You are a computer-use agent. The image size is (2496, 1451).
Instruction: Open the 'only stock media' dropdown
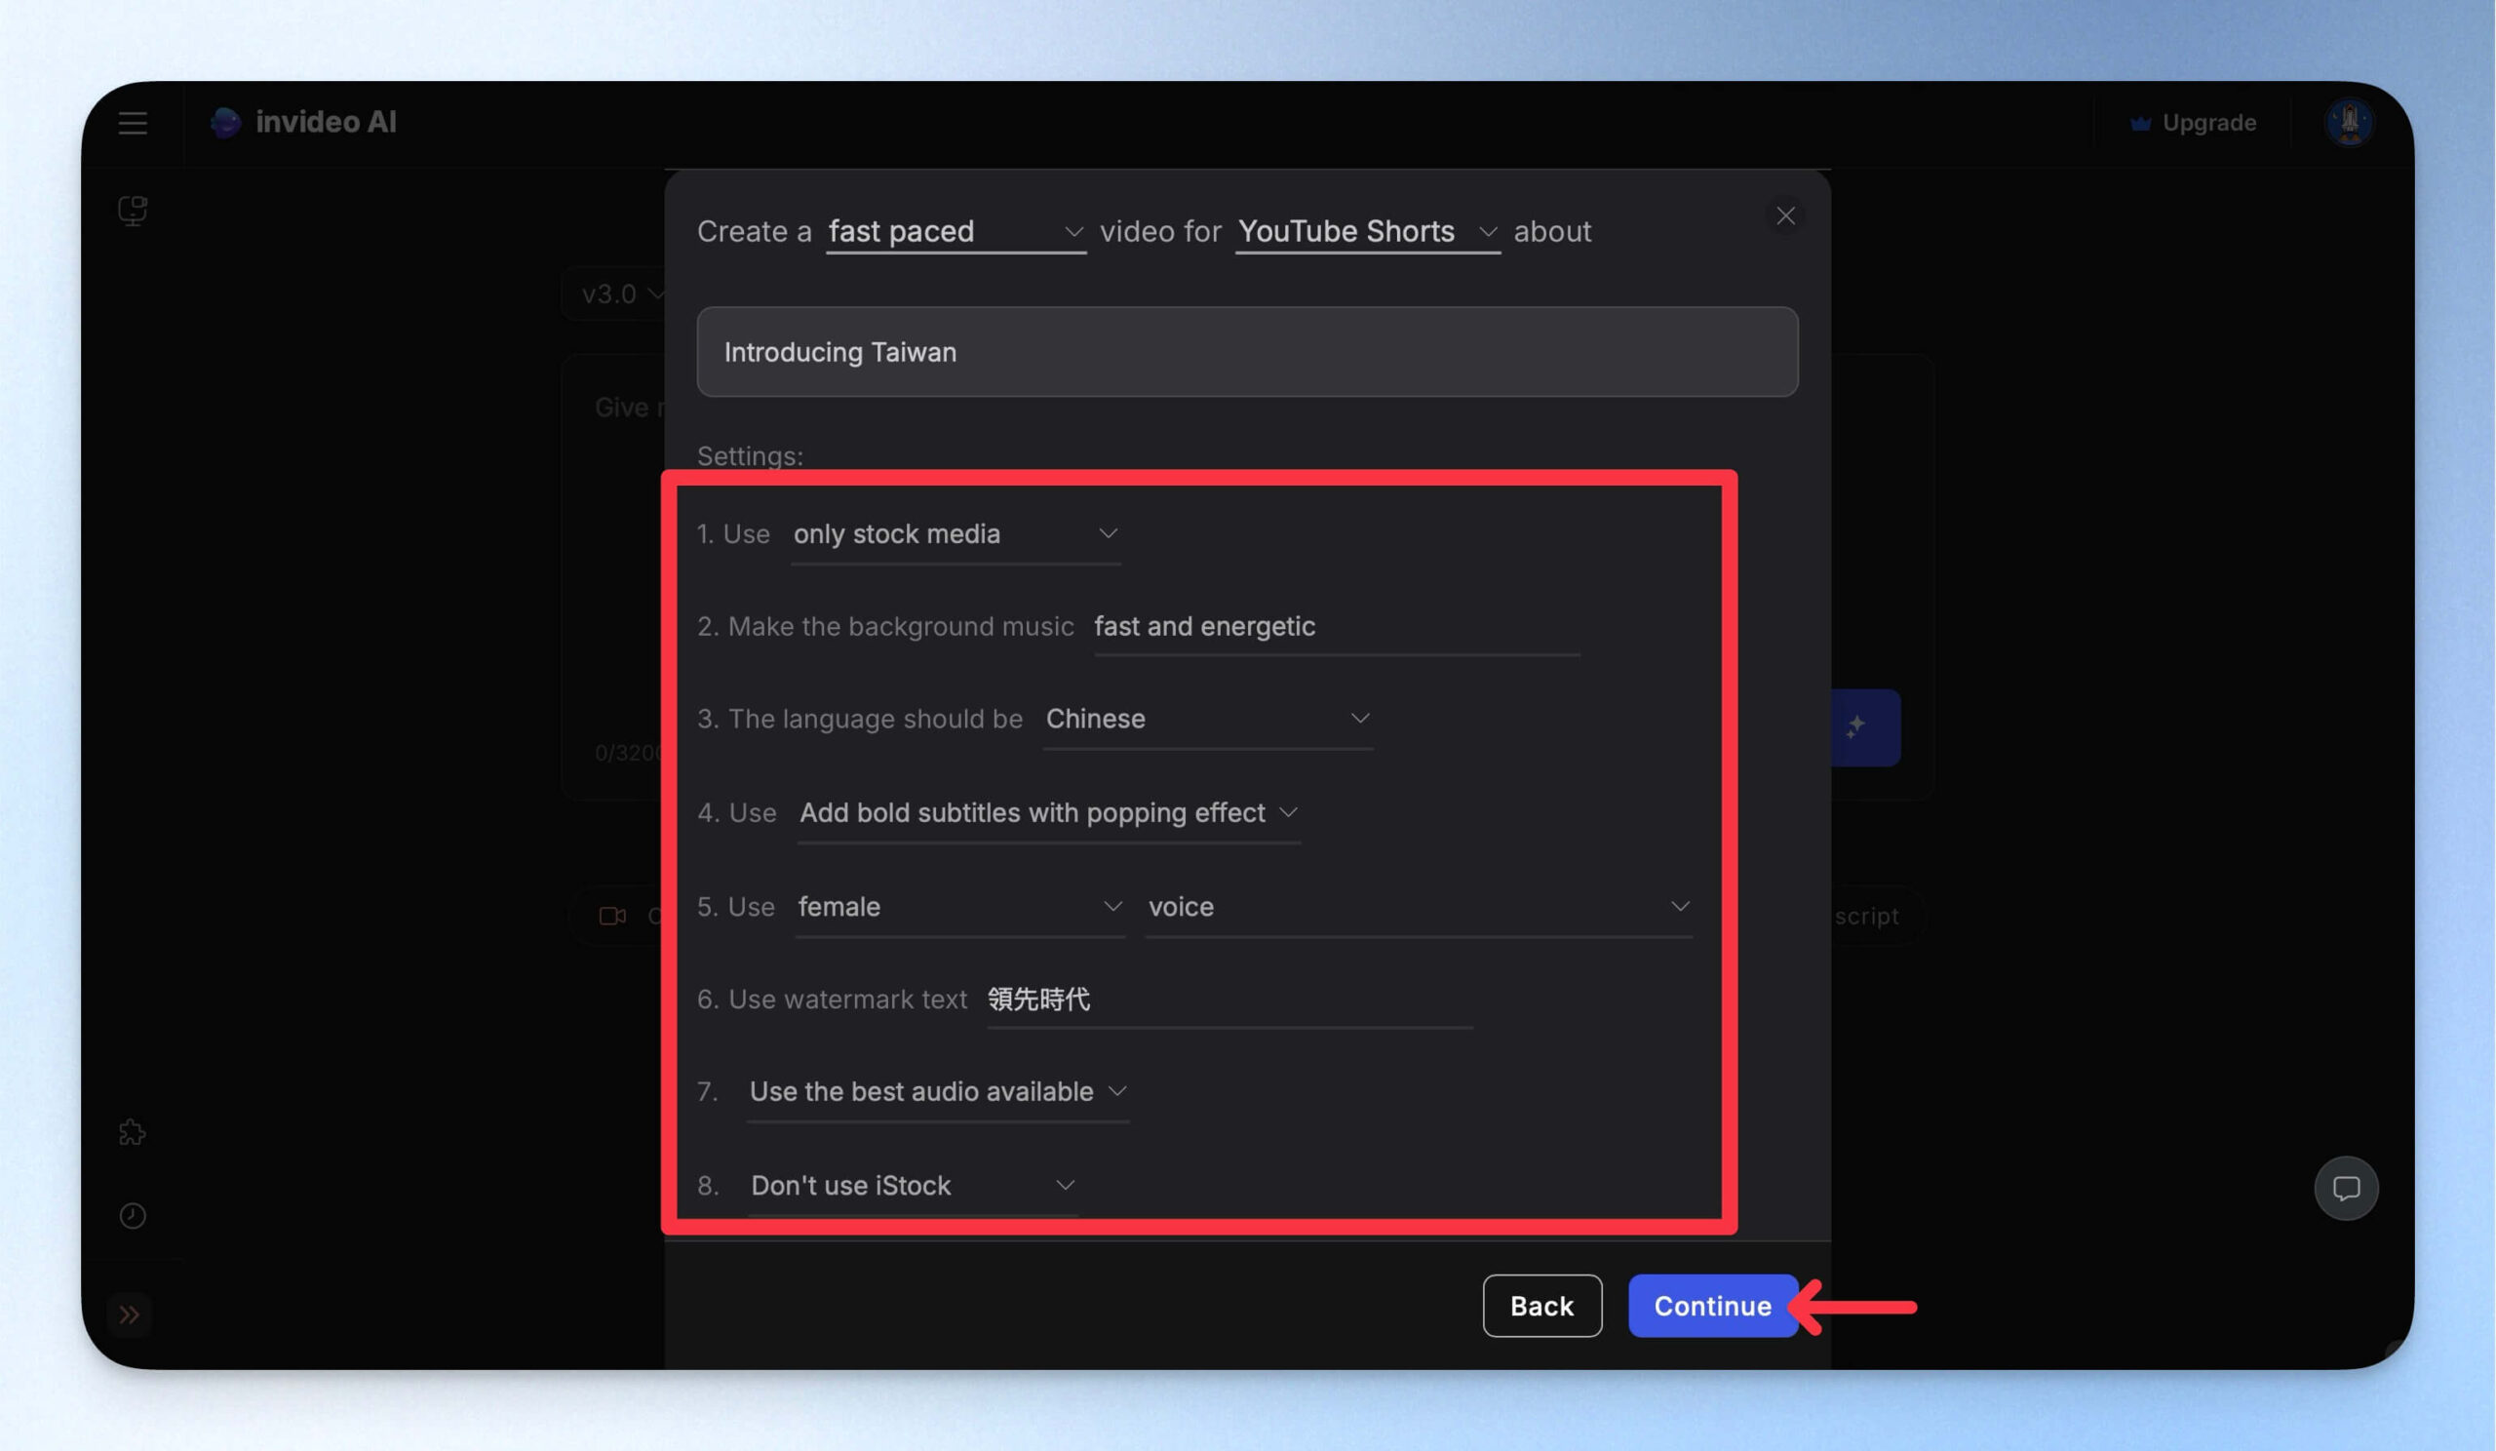pyautogui.click(x=955, y=534)
